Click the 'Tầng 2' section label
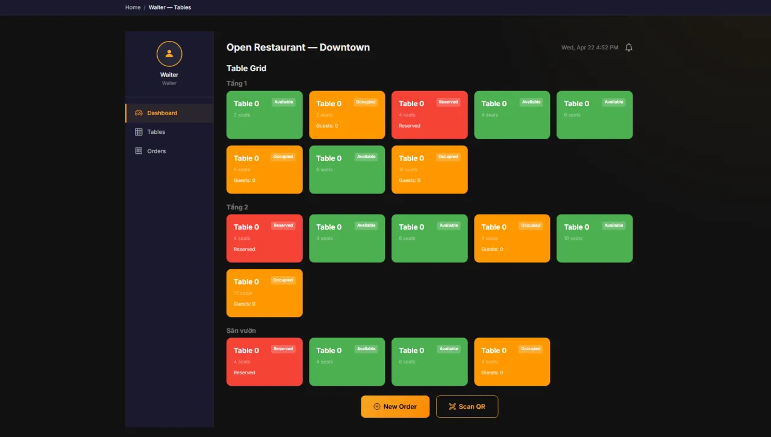Viewport: 771px width, 437px height. point(237,207)
